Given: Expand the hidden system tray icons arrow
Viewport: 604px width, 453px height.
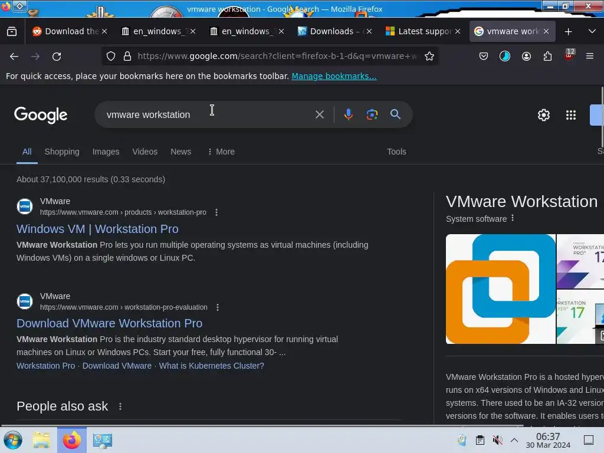Looking at the screenshot, I should 514,440.
